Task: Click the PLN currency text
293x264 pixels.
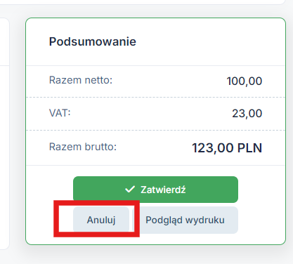Action: (249, 148)
